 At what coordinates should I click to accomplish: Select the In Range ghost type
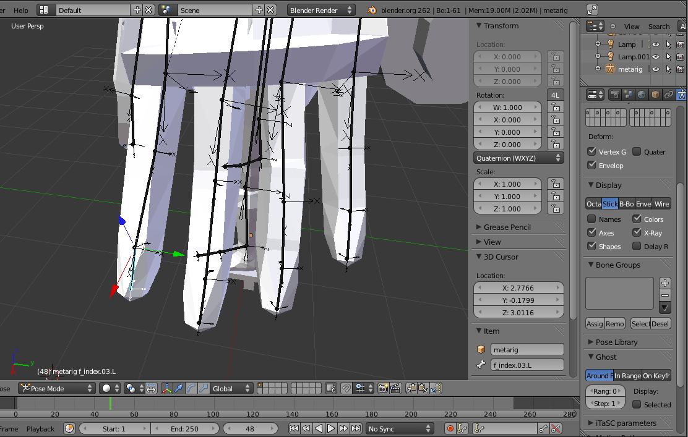click(627, 375)
